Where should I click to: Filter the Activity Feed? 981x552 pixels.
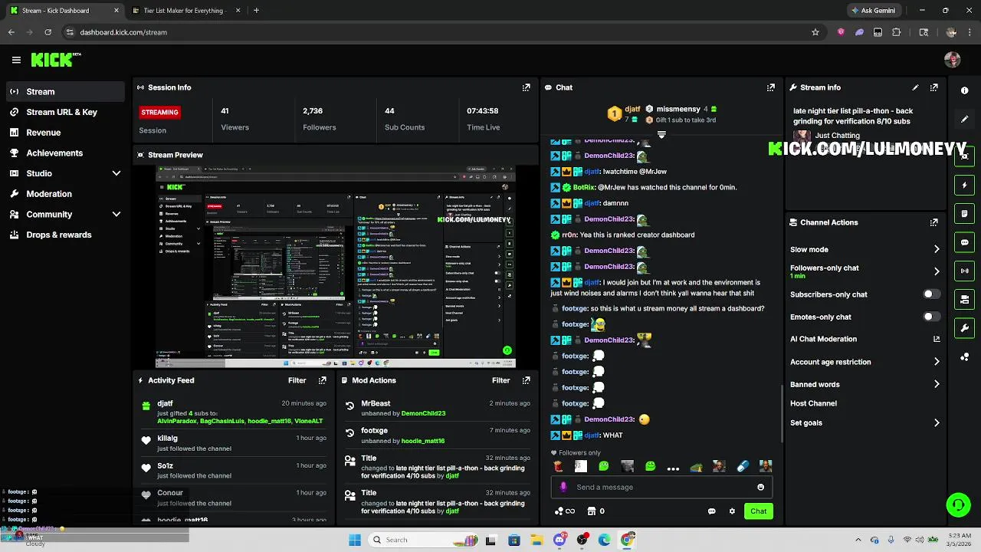[297, 380]
